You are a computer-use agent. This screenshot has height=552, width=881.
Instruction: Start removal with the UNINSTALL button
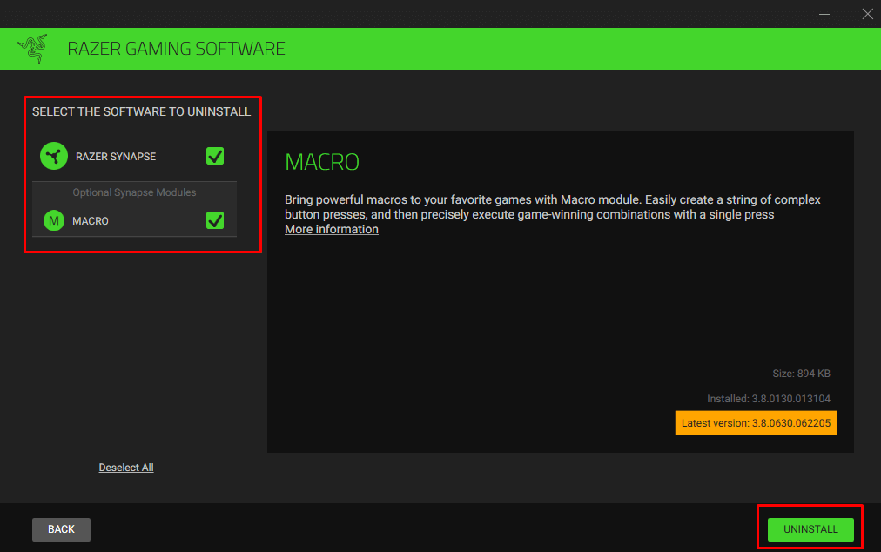click(810, 529)
